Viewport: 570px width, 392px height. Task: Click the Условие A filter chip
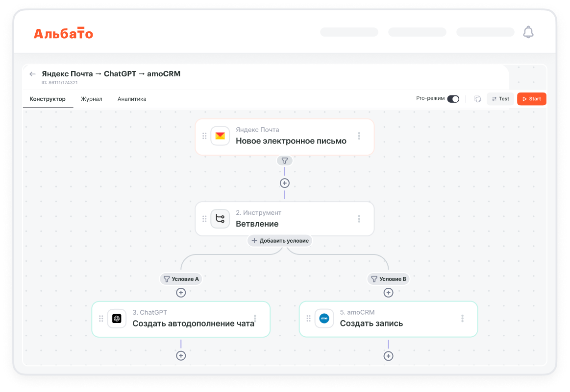181,279
